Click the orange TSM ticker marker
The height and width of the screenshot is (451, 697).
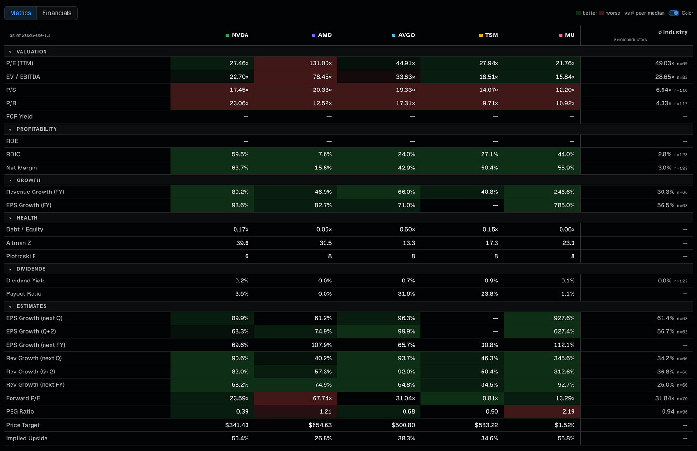[x=481, y=35]
